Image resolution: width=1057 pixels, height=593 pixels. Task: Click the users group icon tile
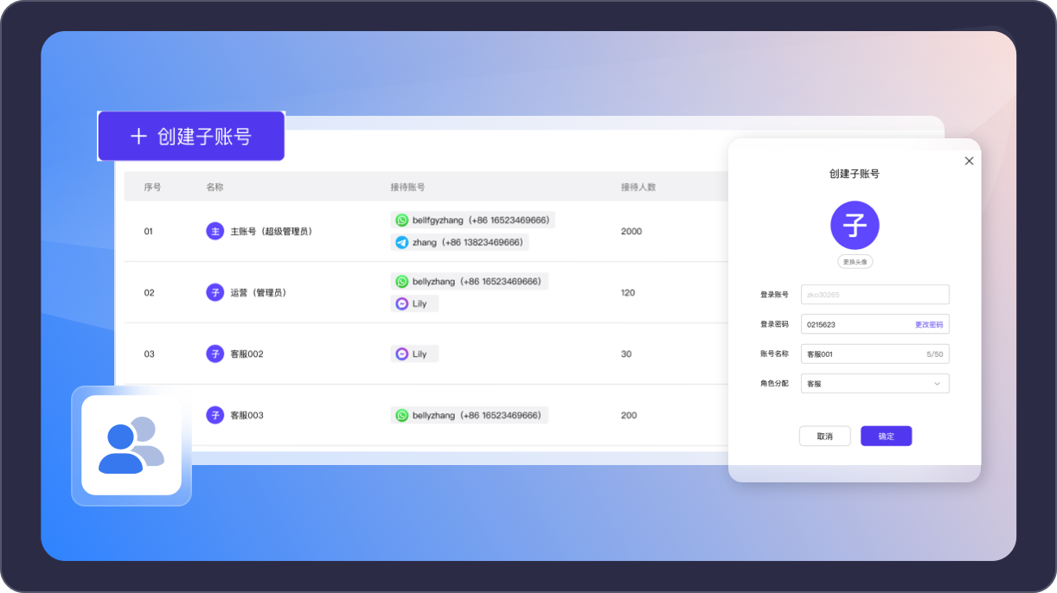131,445
